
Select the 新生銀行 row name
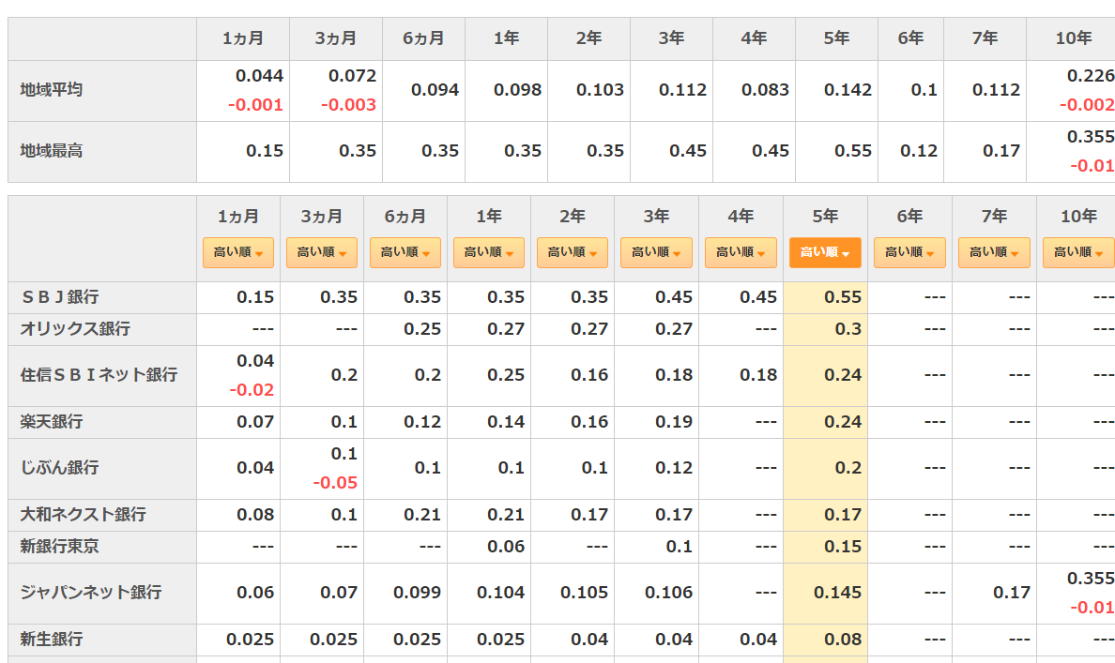(x=52, y=640)
